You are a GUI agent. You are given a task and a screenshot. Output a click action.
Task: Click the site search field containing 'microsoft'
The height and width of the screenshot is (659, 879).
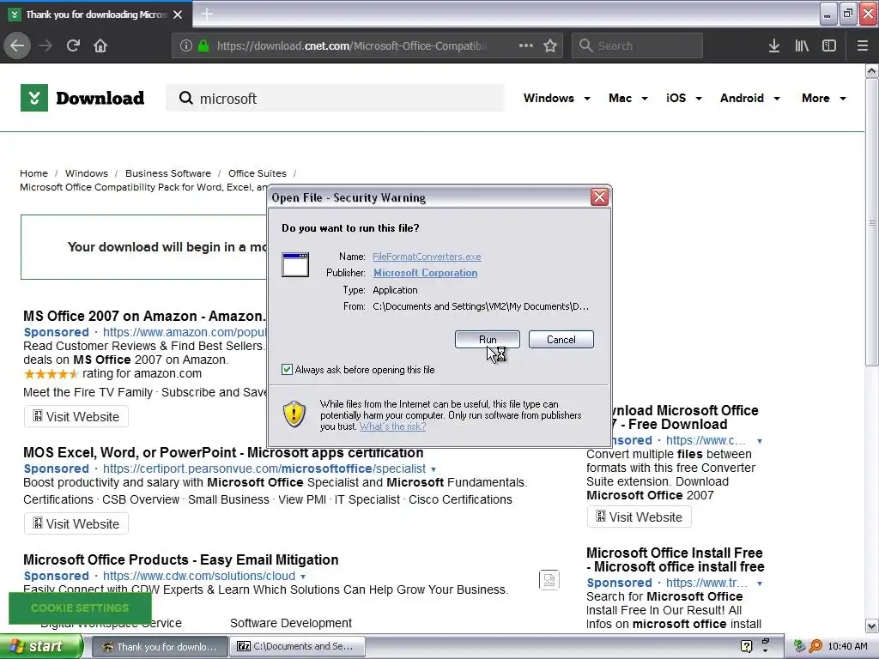tap(336, 98)
